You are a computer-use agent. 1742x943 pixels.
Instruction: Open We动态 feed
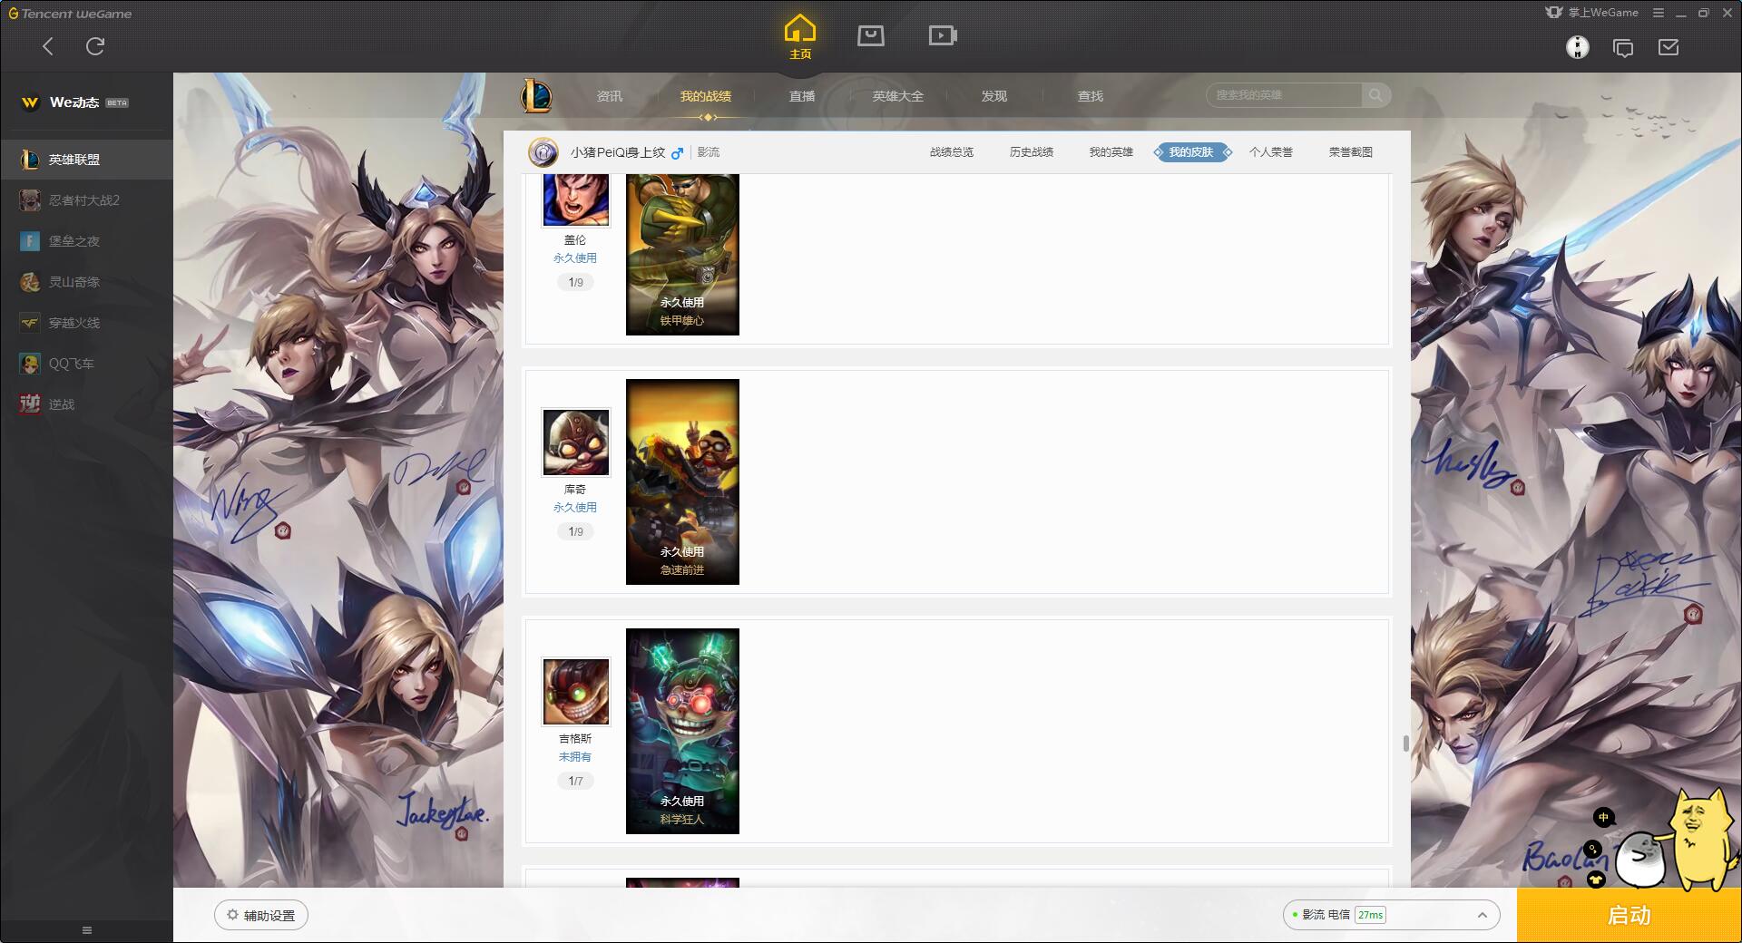[74, 102]
